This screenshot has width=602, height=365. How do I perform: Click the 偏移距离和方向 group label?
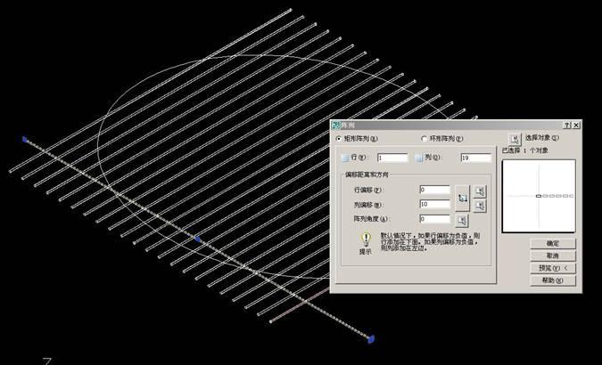click(x=367, y=174)
